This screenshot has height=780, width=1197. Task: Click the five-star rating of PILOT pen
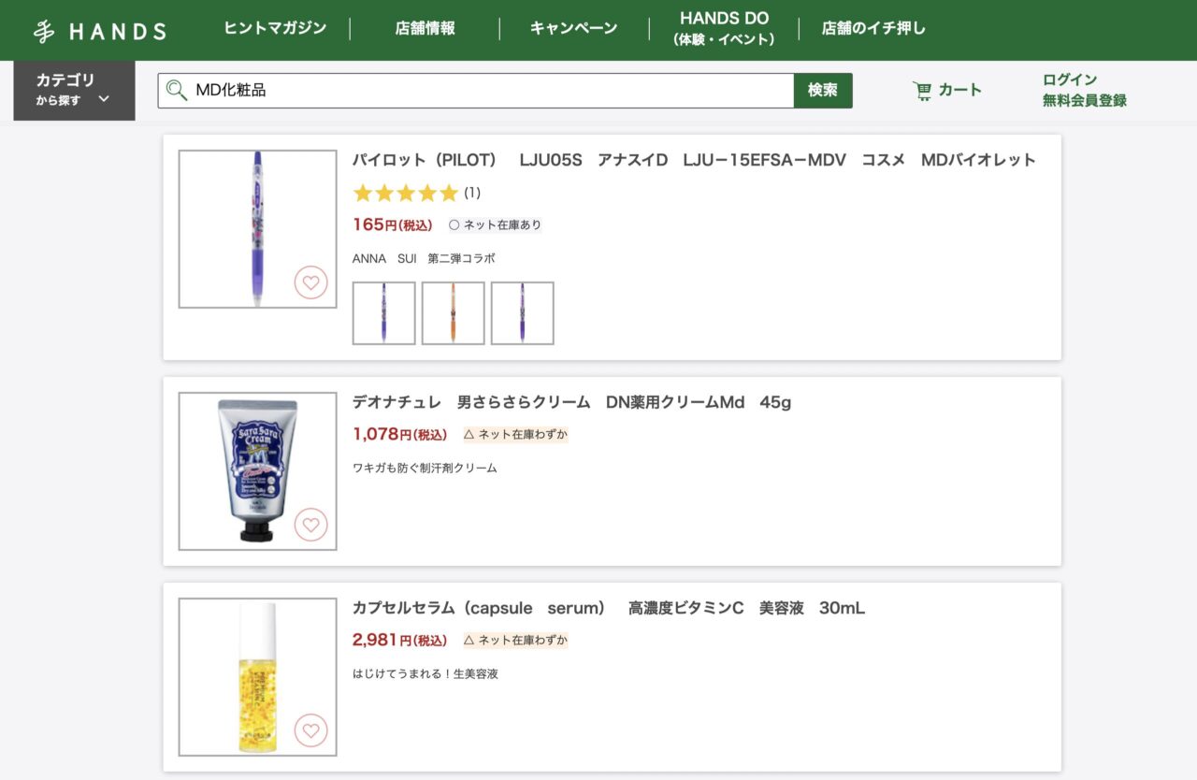(x=406, y=193)
